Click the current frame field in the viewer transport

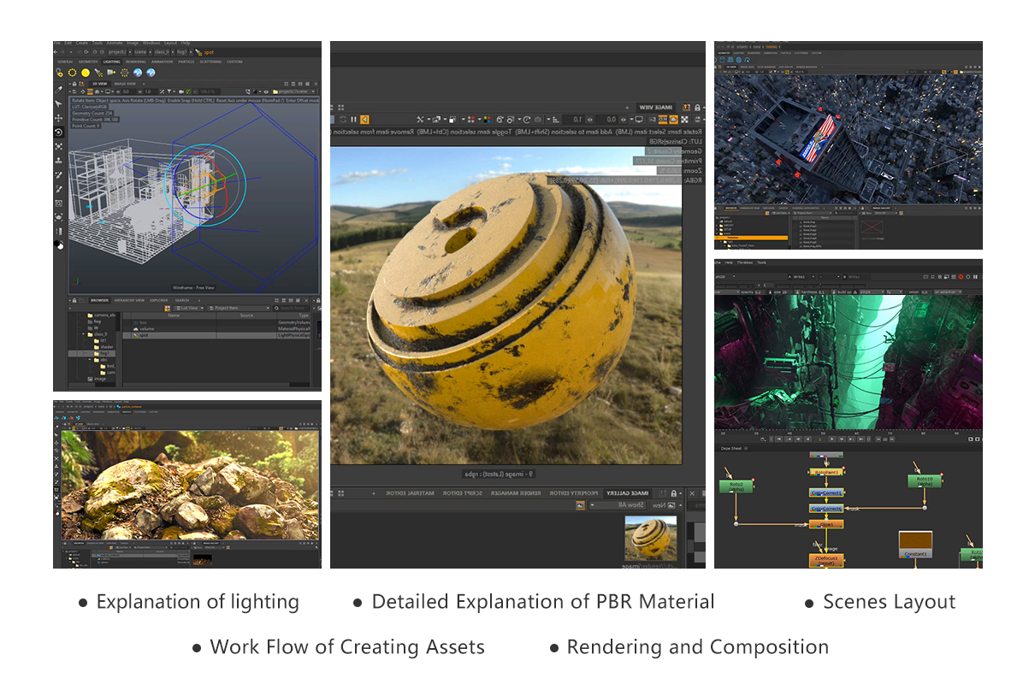(x=820, y=439)
